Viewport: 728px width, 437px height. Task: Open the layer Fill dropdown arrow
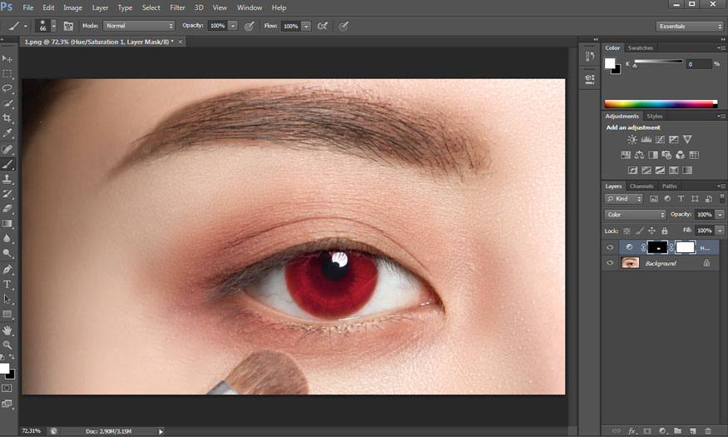pyautogui.click(x=720, y=231)
